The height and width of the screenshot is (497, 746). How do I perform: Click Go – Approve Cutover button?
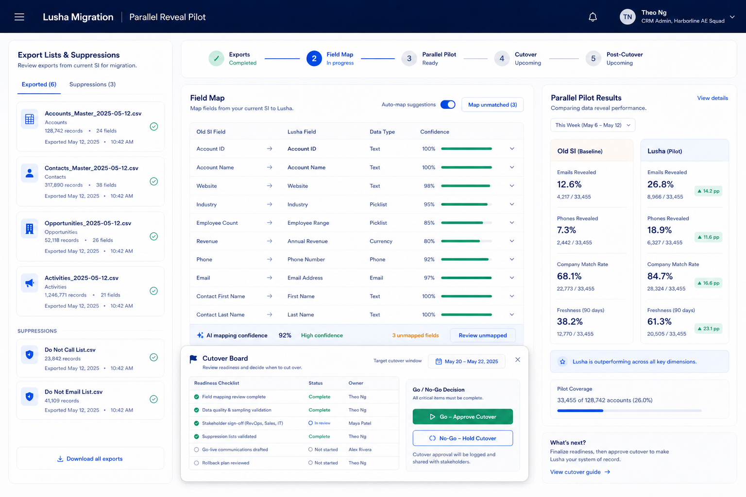tap(463, 417)
